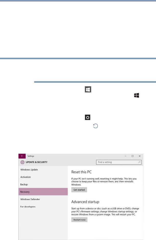Click the Reset this PC heading

point(81,172)
